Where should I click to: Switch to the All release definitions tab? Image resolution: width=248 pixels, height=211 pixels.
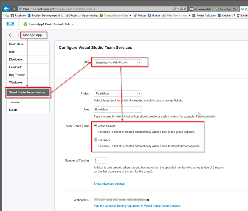[202, 9]
